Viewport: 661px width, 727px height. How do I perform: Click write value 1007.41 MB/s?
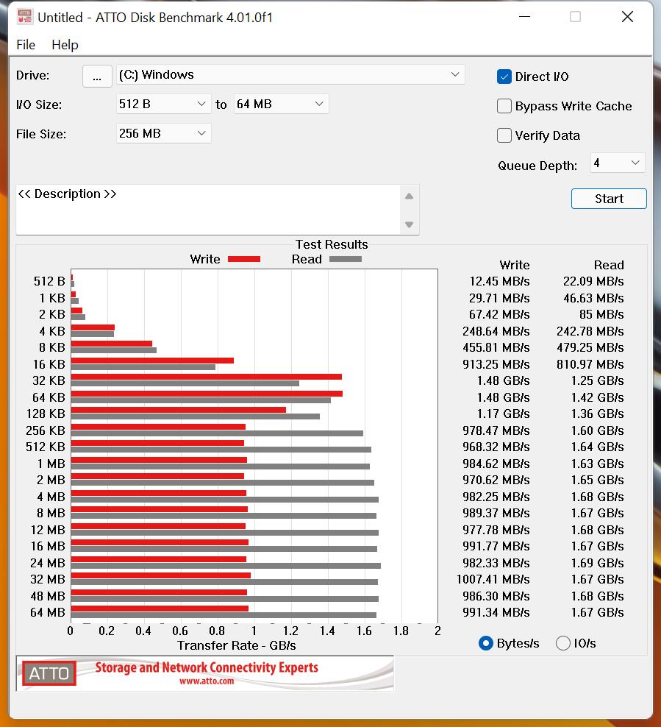click(493, 579)
